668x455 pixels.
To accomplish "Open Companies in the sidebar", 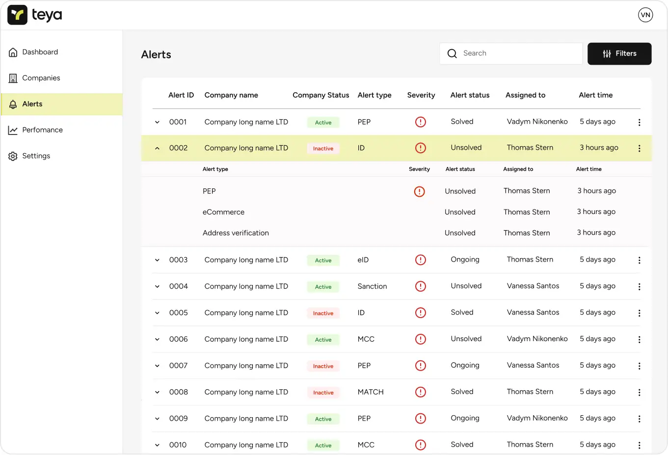I will 41,78.
